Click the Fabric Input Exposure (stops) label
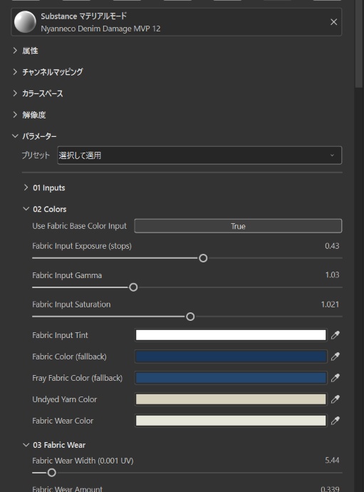Viewport: 364px width, 492px height. [x=82, y=246]
